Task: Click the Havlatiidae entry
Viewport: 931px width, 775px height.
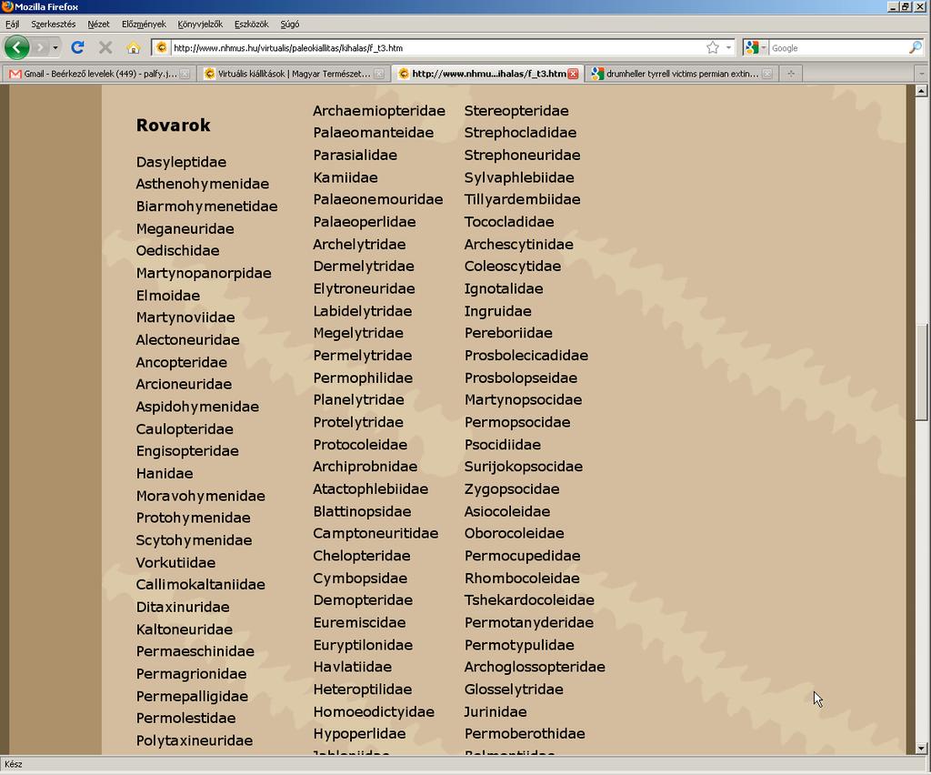Action: pos(353,667)
